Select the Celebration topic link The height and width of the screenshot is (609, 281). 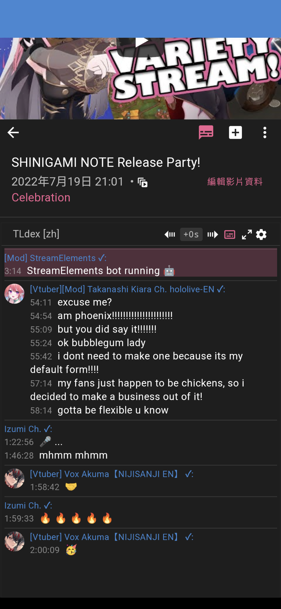tap(41, 197)
